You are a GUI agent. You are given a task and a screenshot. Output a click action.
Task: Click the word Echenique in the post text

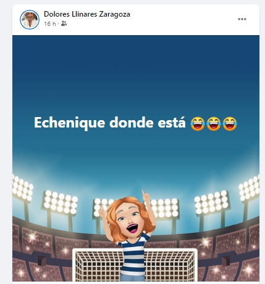[x=70, y=123]
